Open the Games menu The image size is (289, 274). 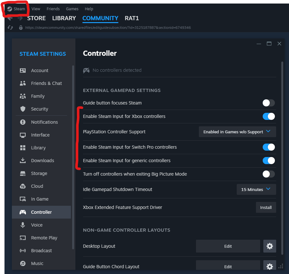[x=72, y=9]
